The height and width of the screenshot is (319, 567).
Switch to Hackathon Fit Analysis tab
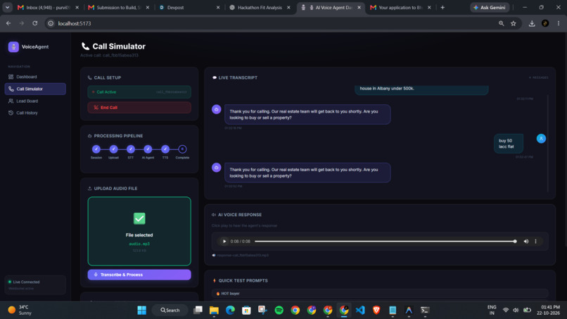[x=260, y=7]
